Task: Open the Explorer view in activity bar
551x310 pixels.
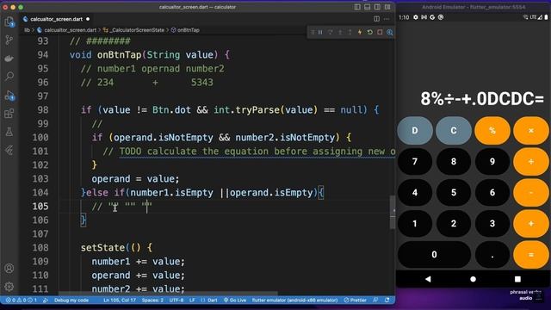Action: (x=9, y=22)
